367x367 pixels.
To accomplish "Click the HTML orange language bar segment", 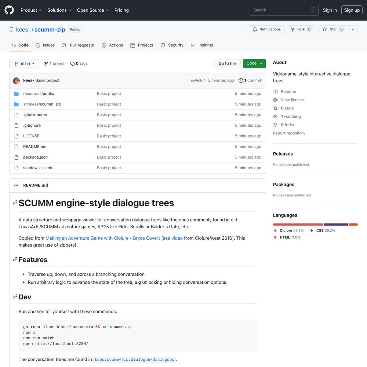I will [353, 225].
